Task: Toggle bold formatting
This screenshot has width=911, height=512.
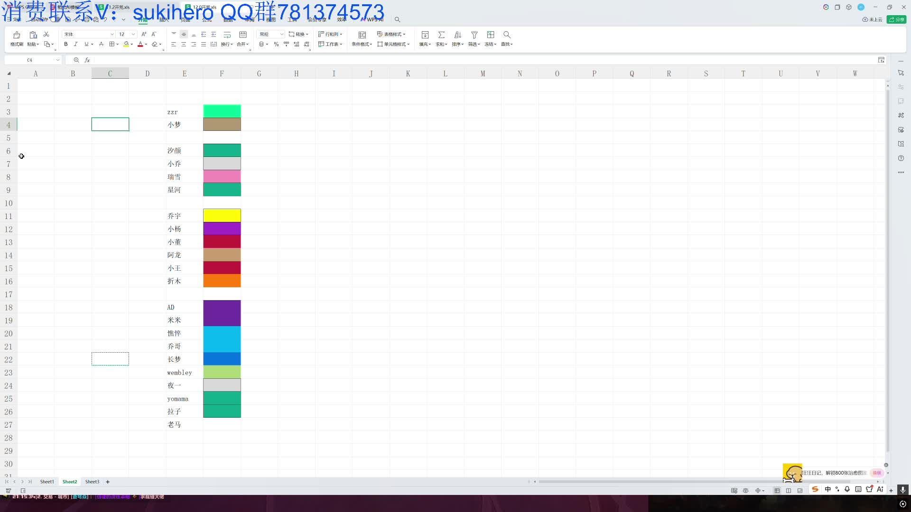Action: 66,44
